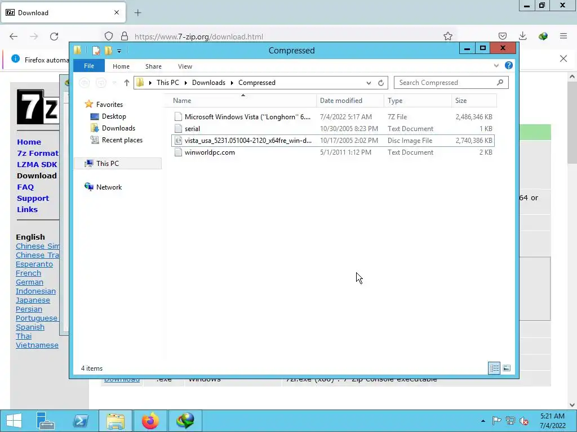577x432 pixels.
Task: Expand arrow after Downloads breadcrumb
Action: pos(232,83)
